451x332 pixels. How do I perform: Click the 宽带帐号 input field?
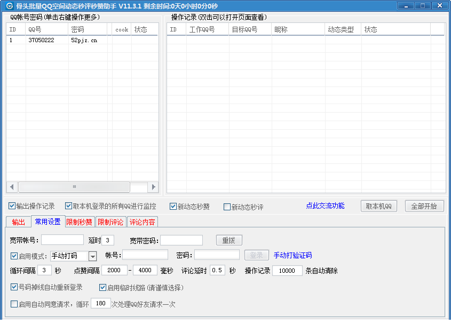point(62,240)
